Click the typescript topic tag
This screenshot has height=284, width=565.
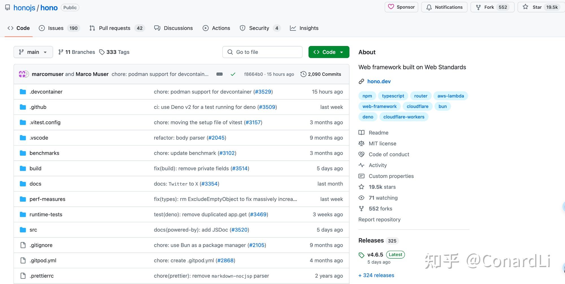(393, 96)
